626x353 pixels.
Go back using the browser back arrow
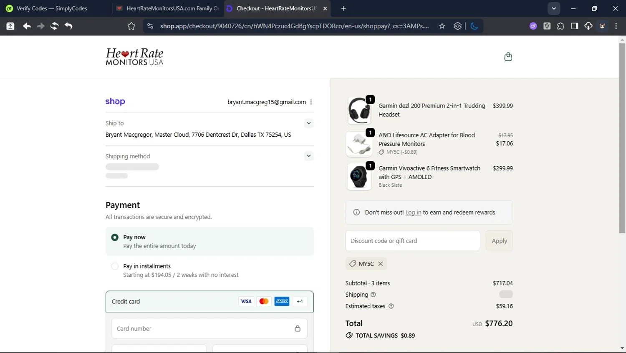(x=27, y=26)
